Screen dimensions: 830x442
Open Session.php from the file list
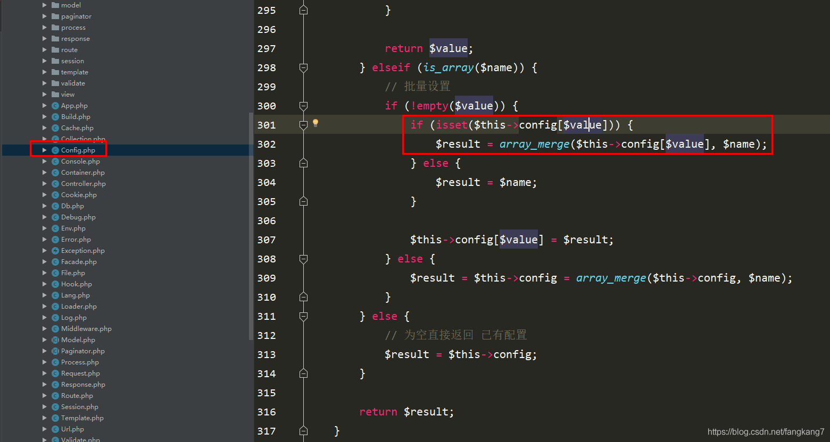coord(79,407)
